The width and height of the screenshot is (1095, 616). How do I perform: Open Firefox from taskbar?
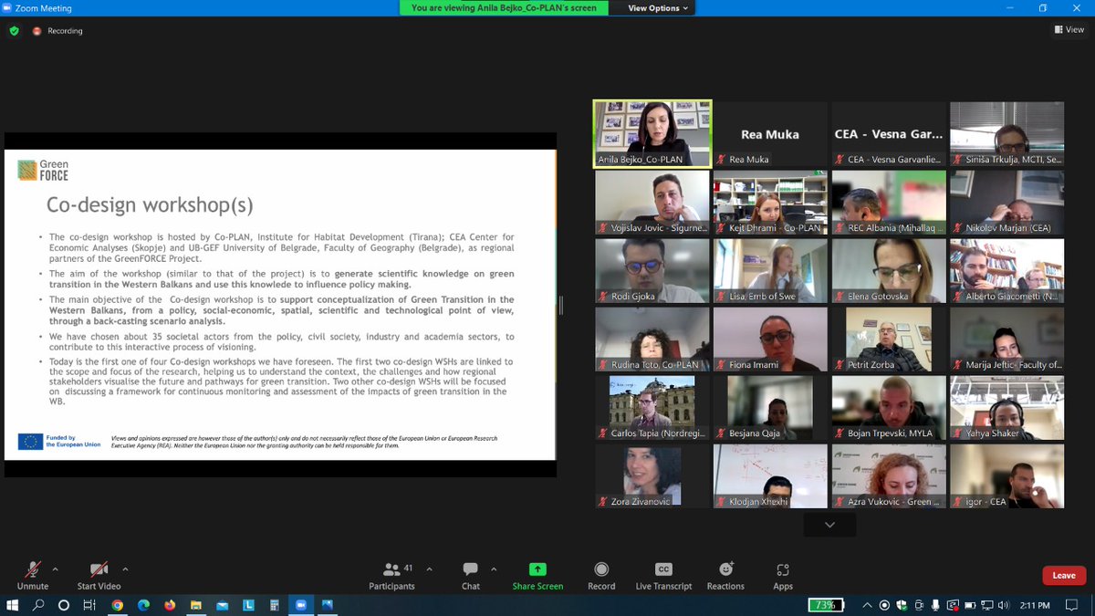coord(170,604)
